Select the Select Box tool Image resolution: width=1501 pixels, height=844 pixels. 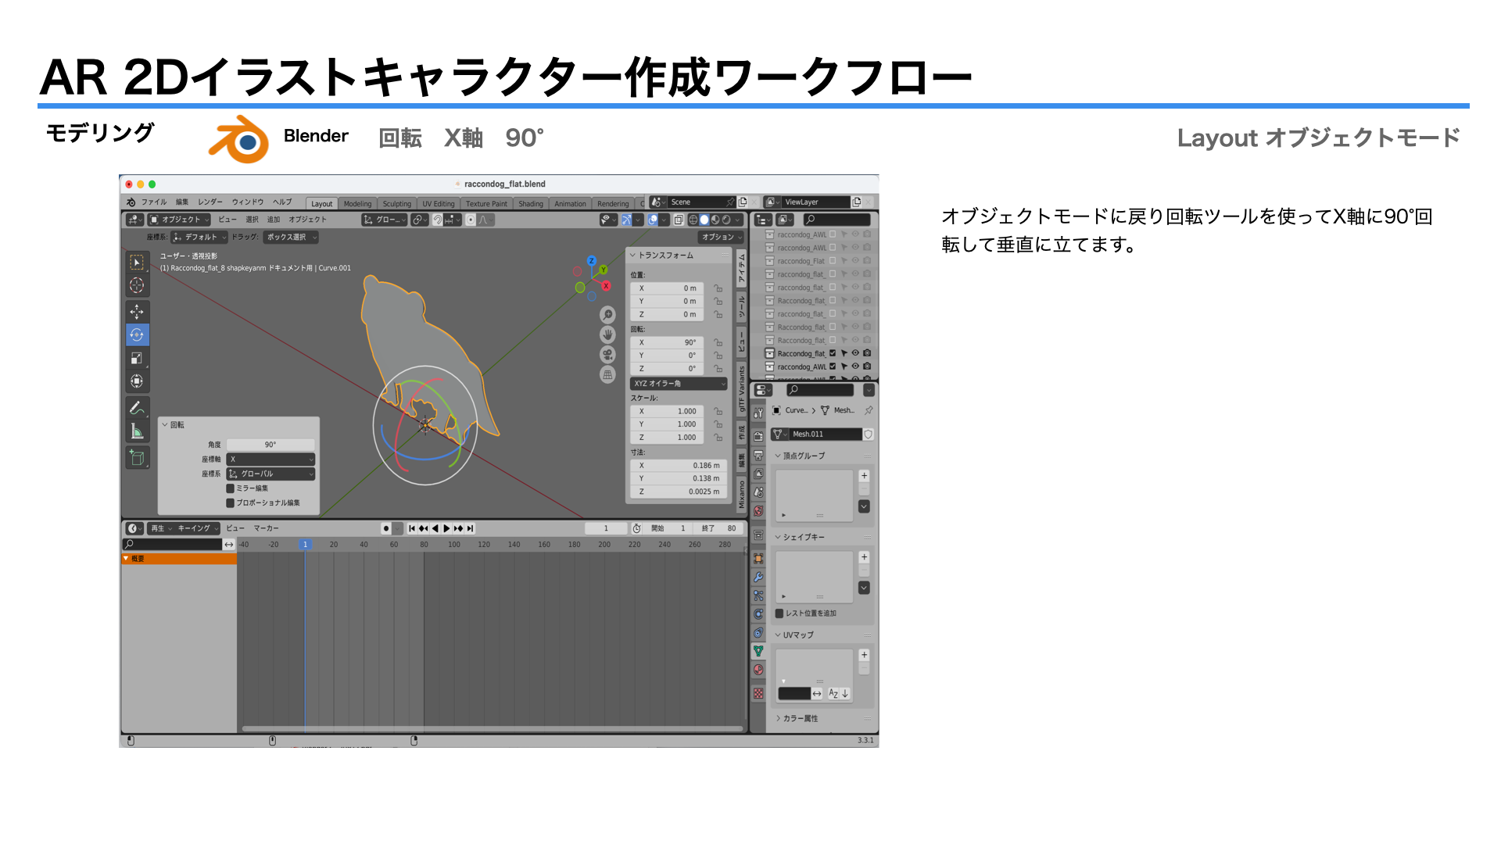point(137,263)
